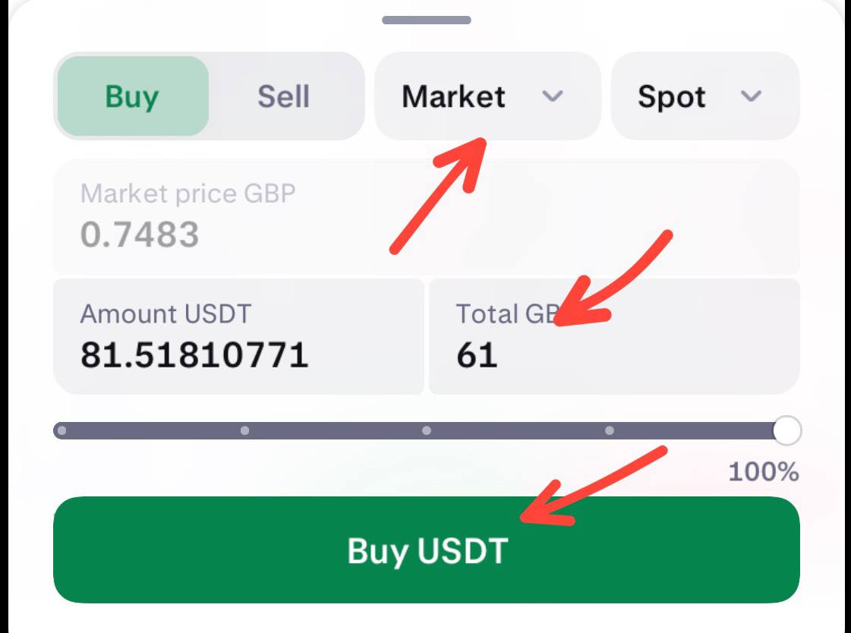Click the chevron arrow next to Spot
The height and width of the screenshot is (633, 851).
[751, 96]
